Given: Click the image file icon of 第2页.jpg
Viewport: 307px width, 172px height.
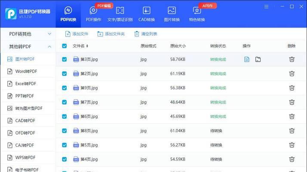Looking at the screenshot, I should 76,74.
